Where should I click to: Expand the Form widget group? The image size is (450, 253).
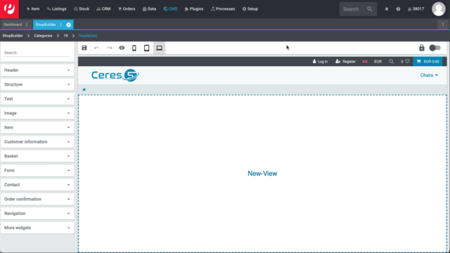coord(37,170)
